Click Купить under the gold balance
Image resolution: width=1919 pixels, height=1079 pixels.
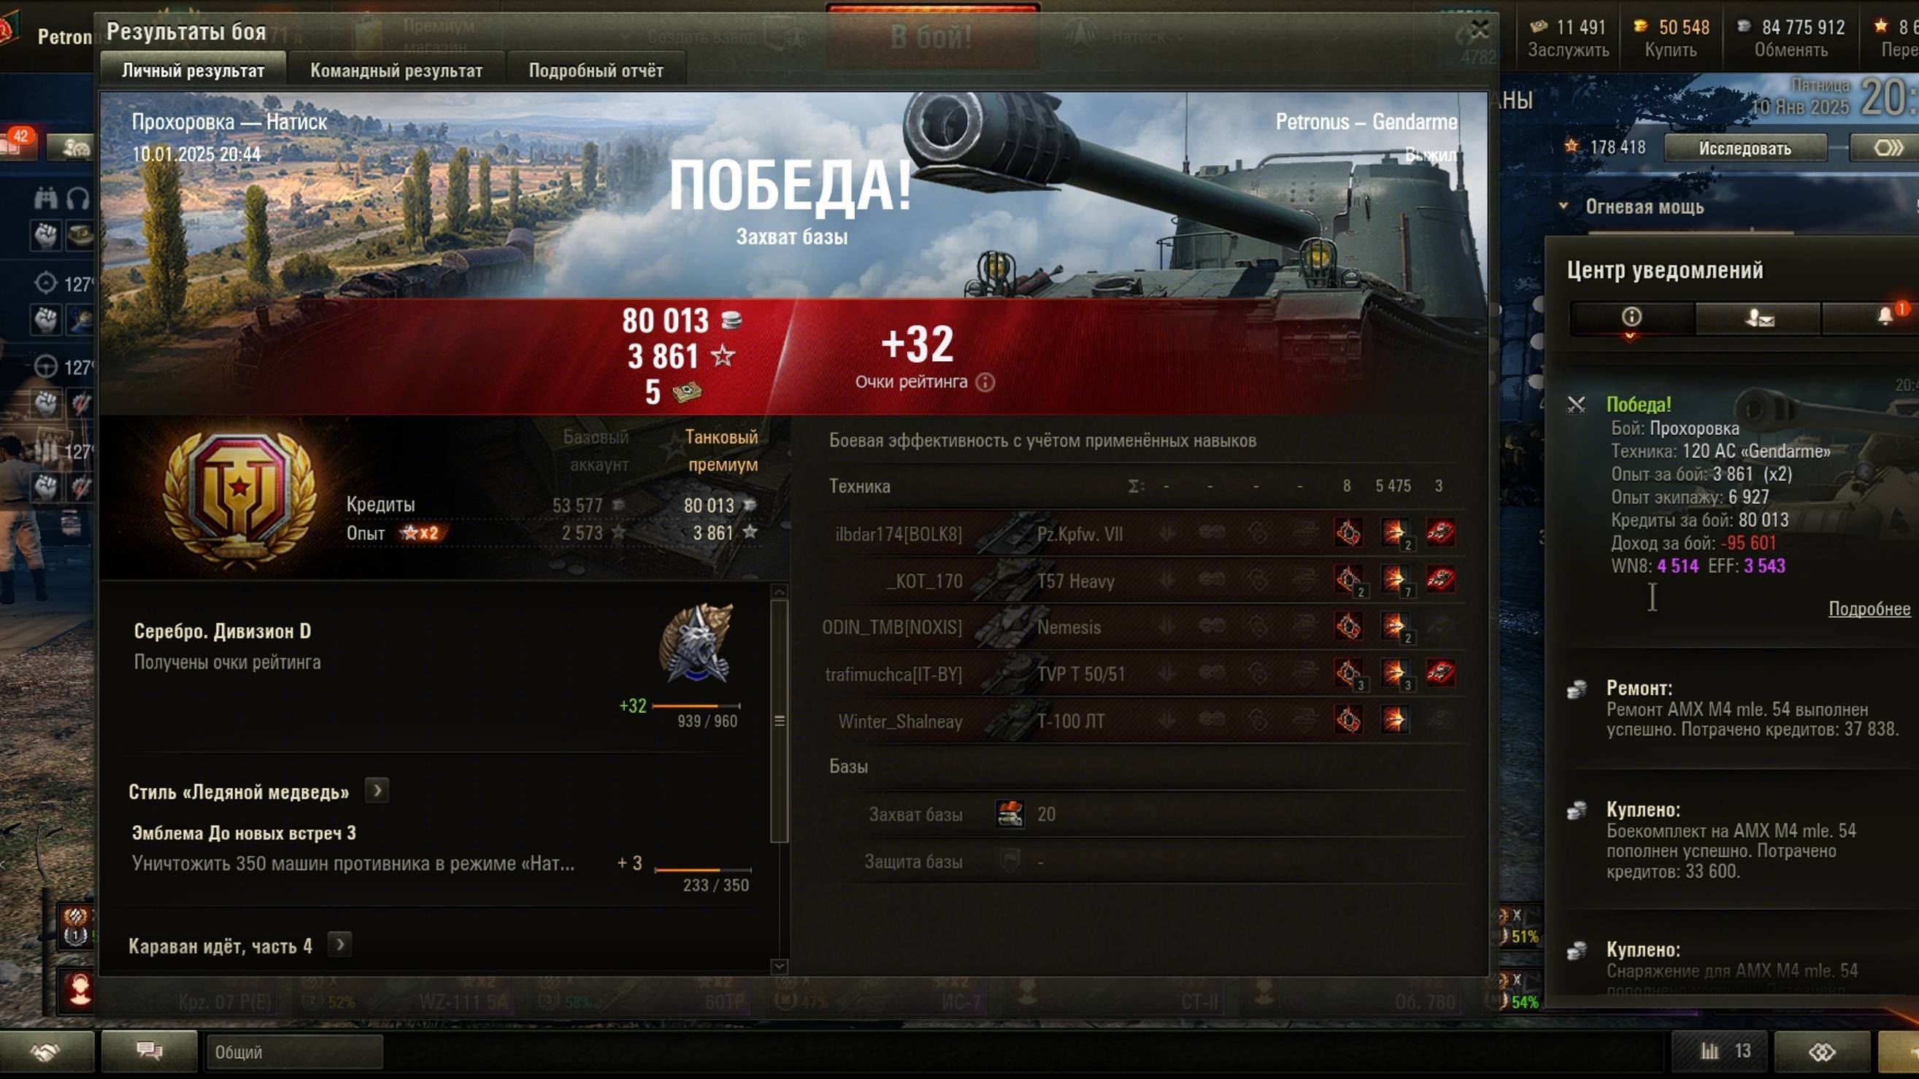[1670, 50]
